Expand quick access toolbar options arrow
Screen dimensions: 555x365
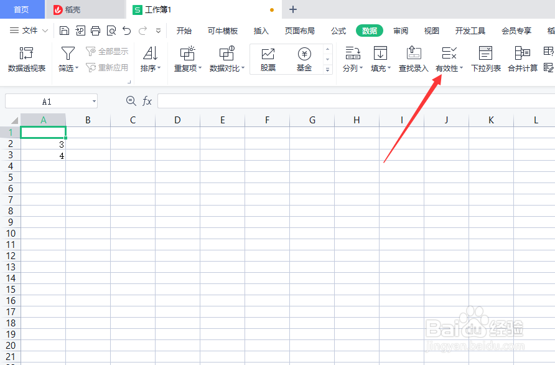click(158, 31)
